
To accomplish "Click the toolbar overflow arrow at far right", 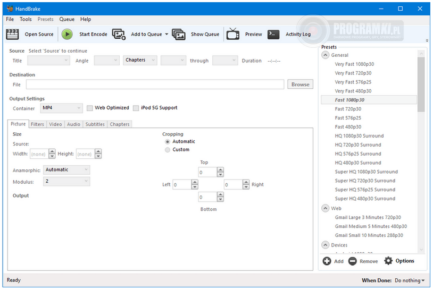I will (427, 40).
